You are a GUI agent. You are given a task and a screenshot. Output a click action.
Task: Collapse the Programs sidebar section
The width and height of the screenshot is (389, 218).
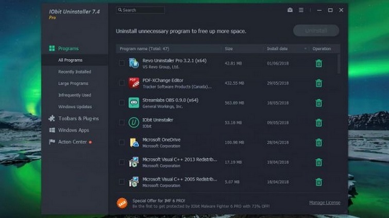point(68,48)
